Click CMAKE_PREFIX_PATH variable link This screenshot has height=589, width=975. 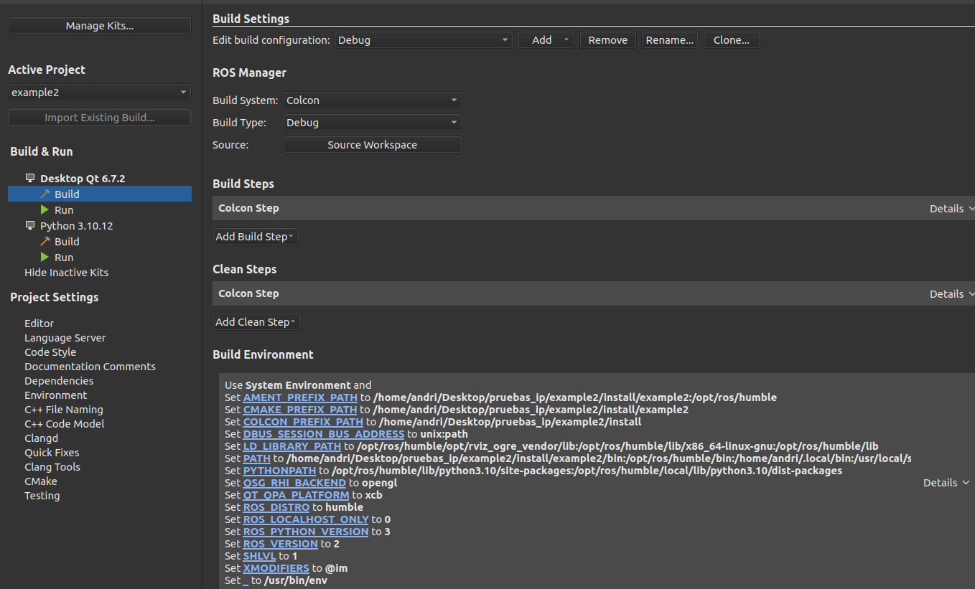300,410
